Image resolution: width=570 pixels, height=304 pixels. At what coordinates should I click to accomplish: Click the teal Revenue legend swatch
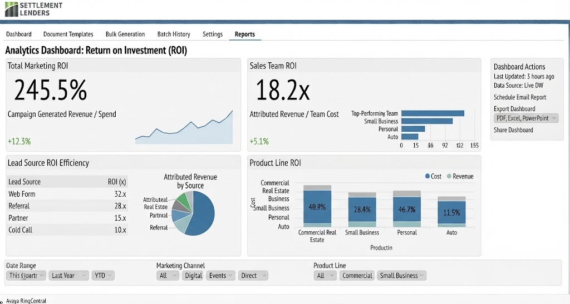click(x=449, y=176)
